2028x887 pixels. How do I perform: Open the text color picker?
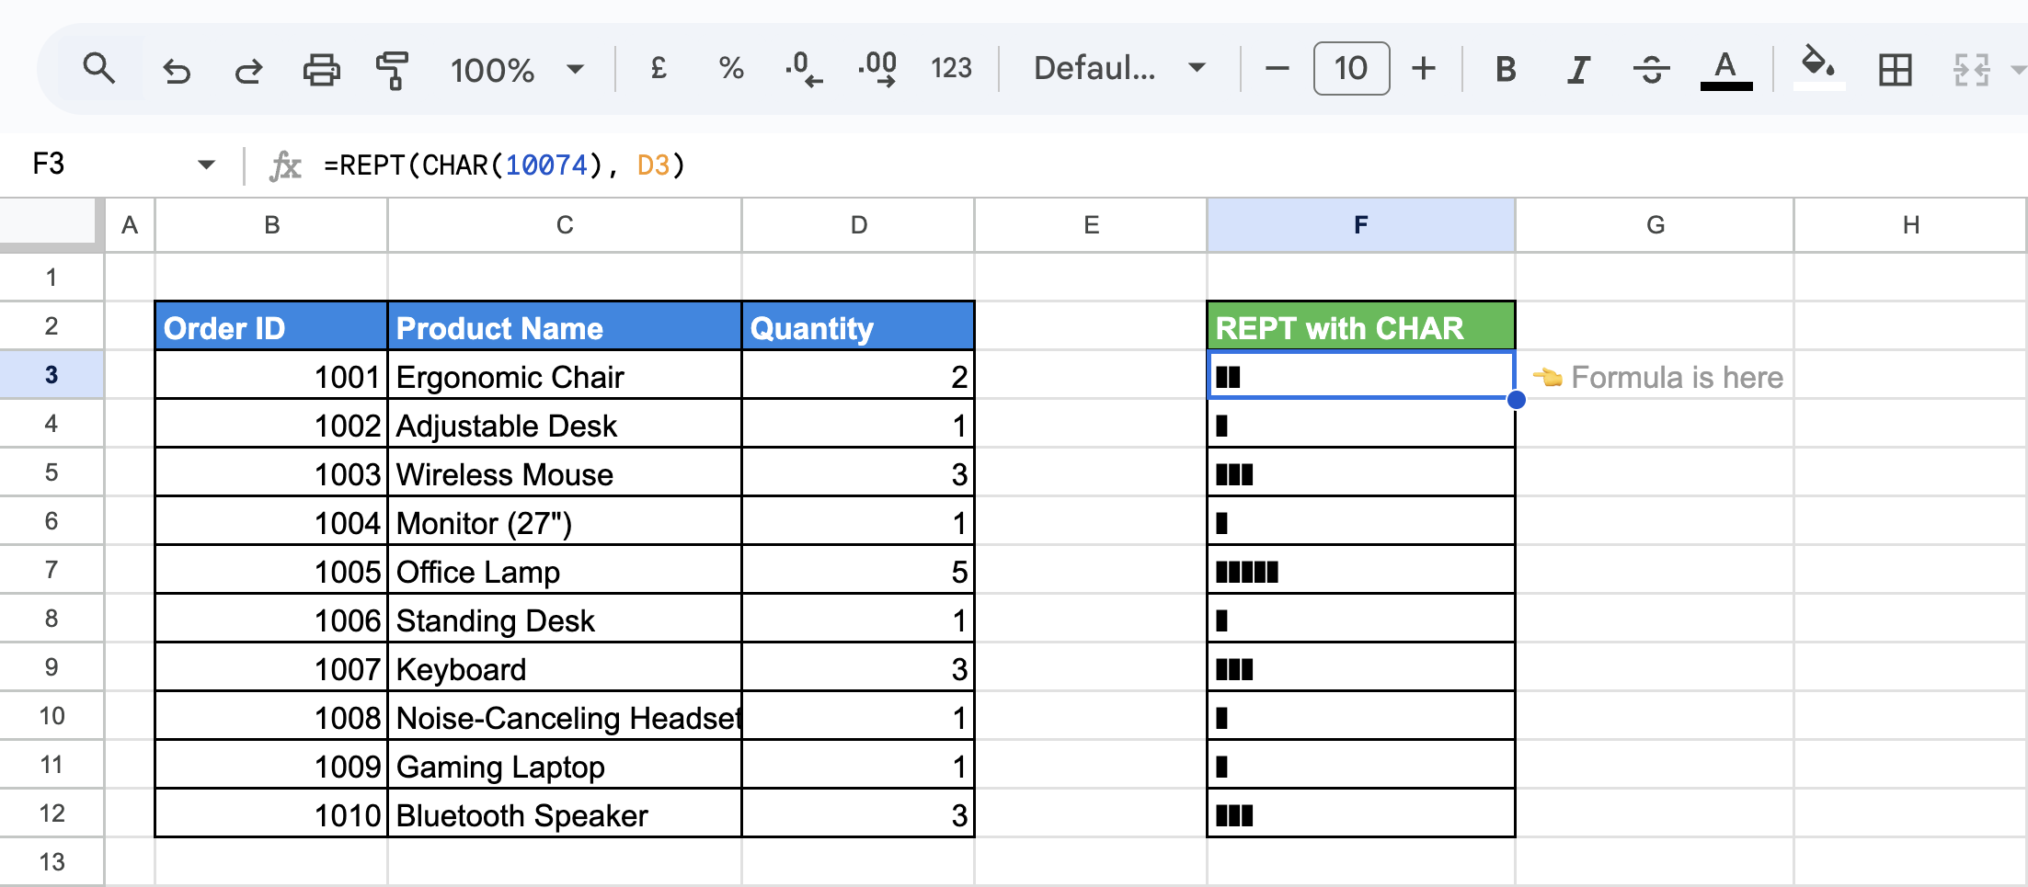coord(1725,69)
